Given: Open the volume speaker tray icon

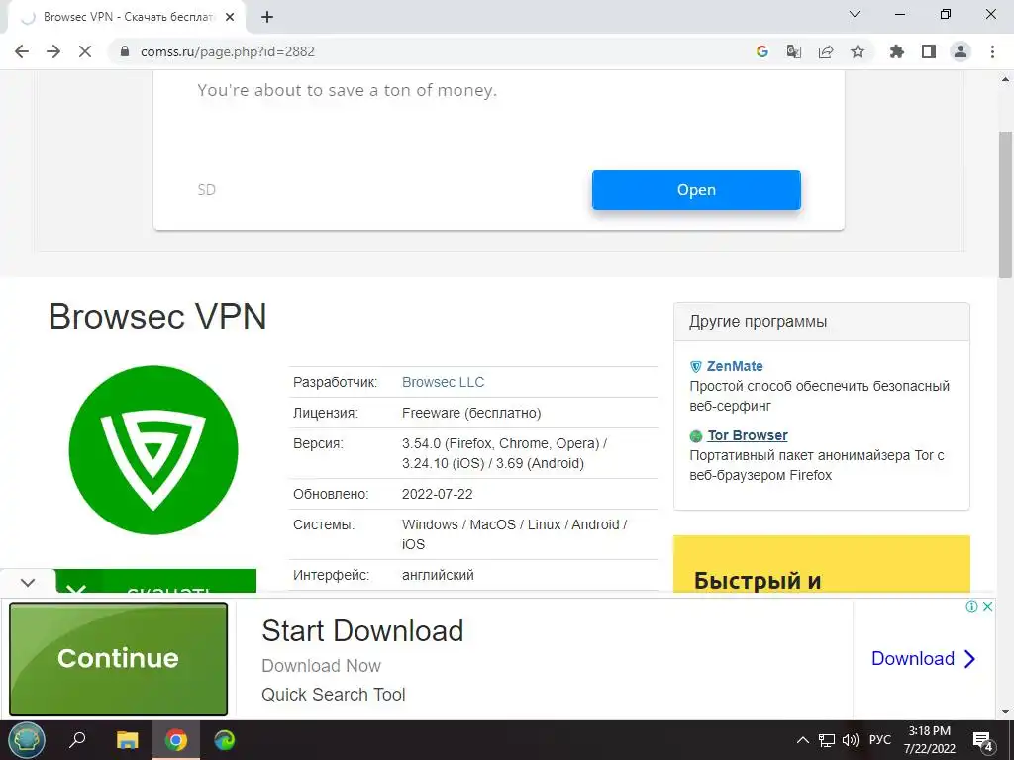Looking at the screenshot, I should click(851, 740).
